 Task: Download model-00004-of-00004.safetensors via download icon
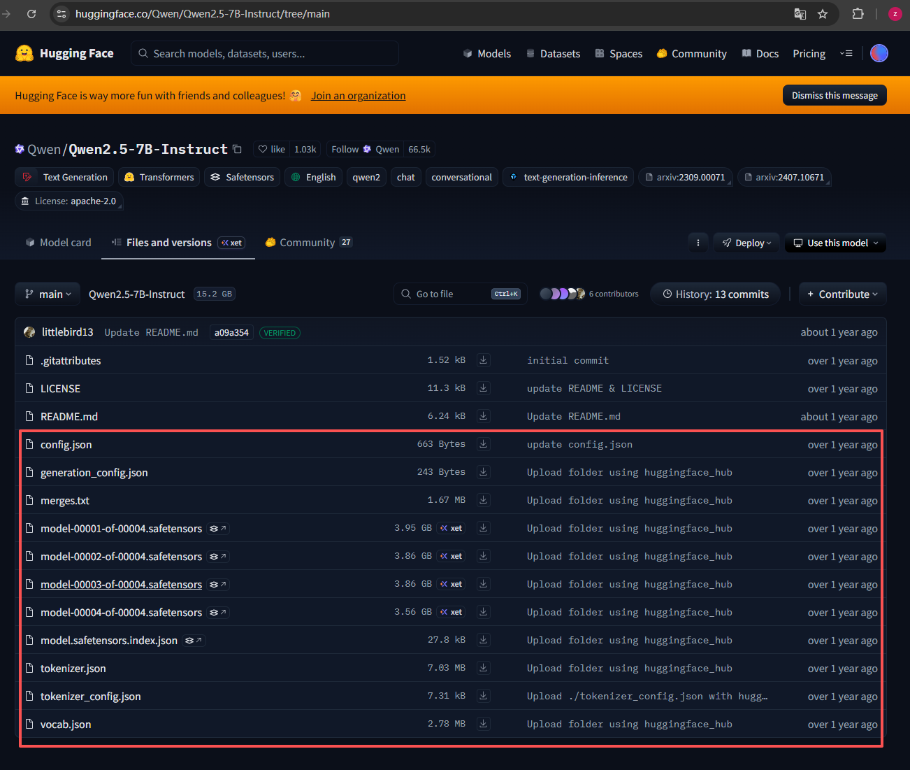click(483, 612)
